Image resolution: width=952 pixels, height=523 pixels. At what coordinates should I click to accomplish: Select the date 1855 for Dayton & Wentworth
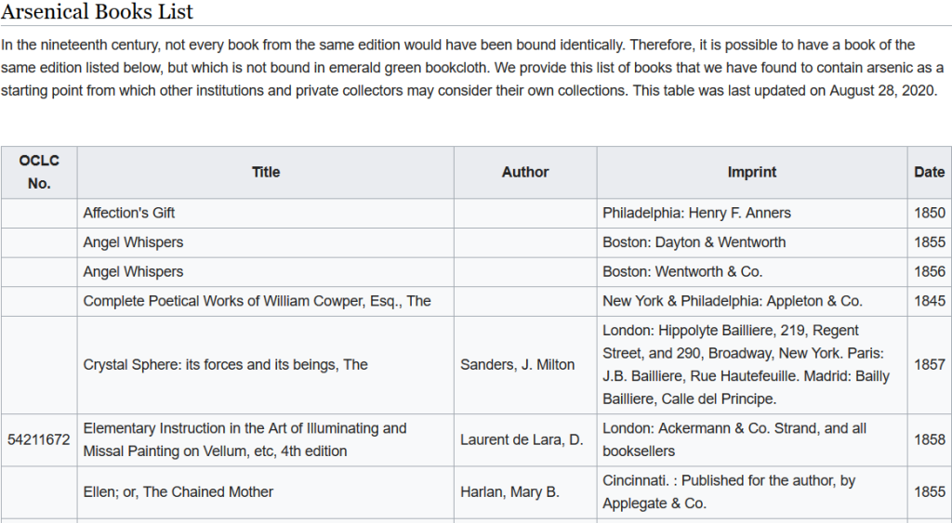[929, 242]
